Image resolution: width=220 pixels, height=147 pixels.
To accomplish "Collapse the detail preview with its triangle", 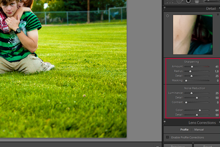I will tap(218, 15).
